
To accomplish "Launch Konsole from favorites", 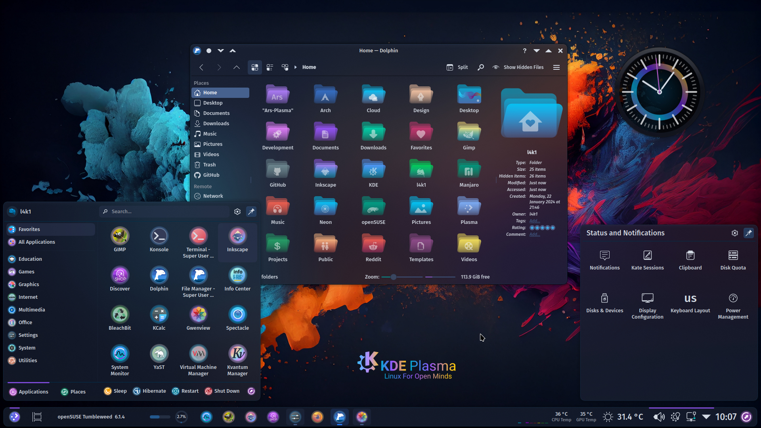I will [x=159, y=236].
